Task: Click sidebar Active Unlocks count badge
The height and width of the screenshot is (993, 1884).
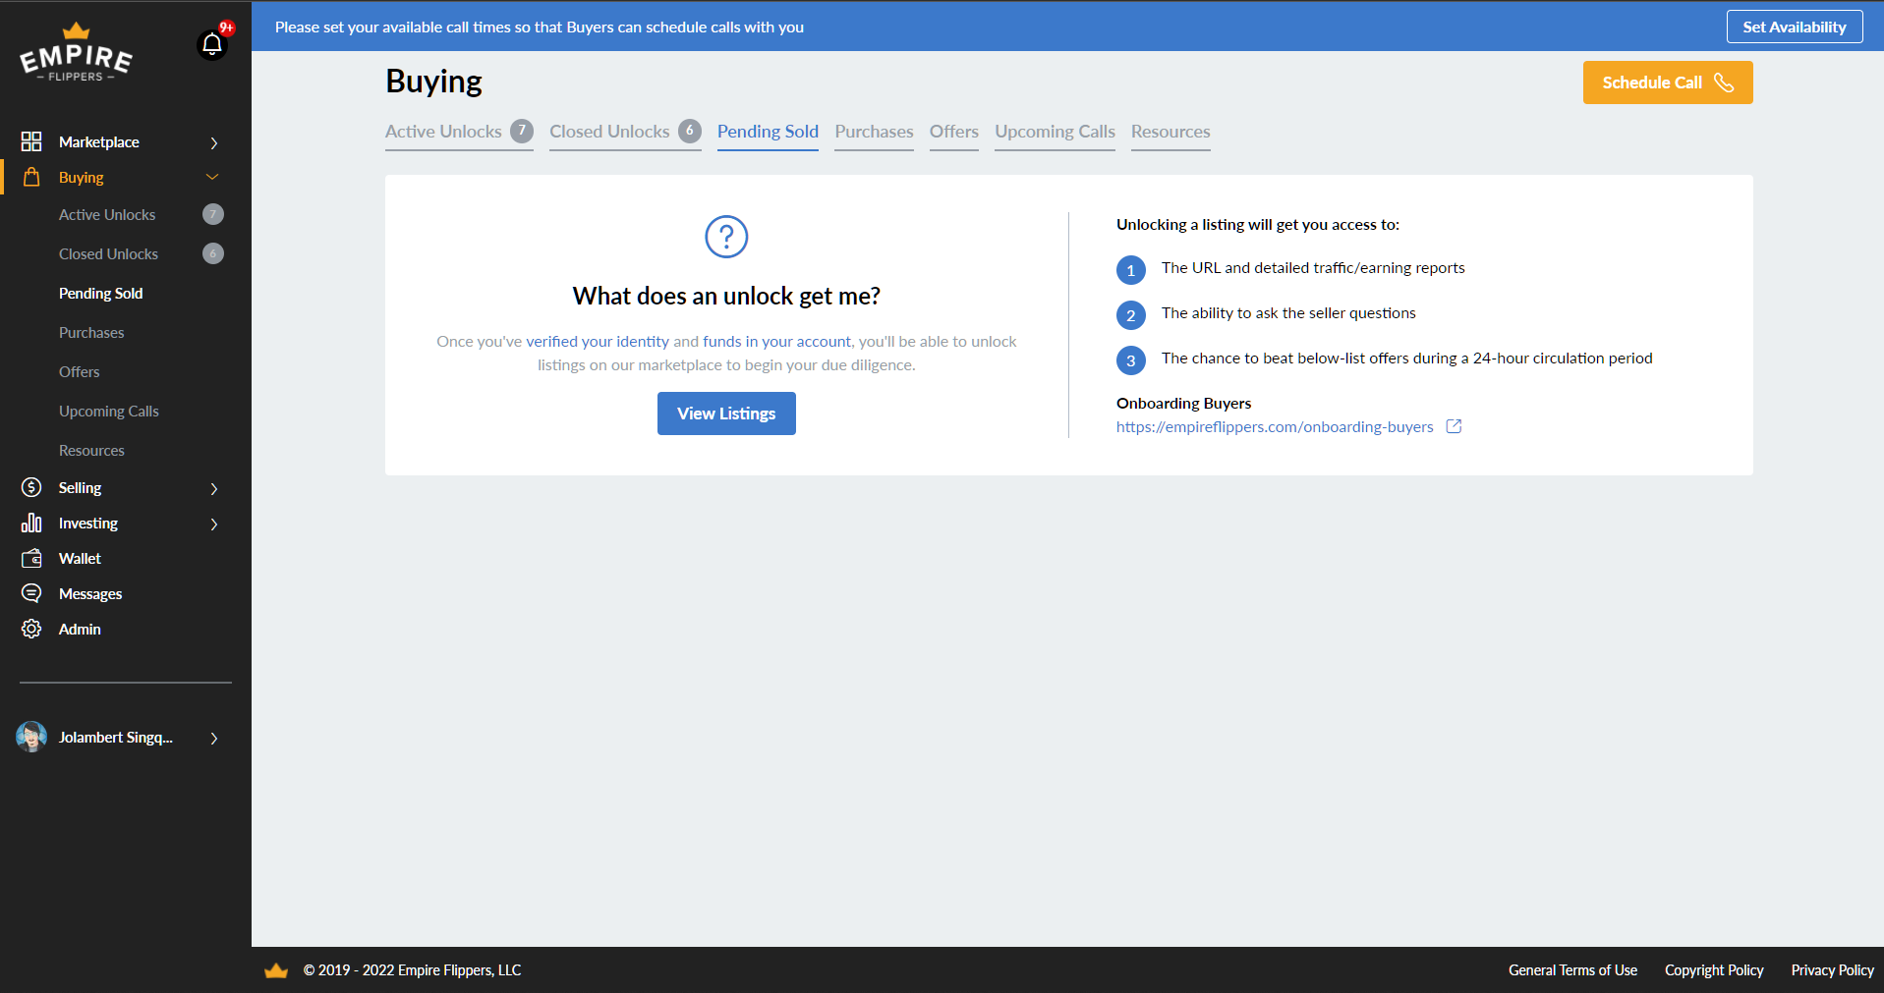Action: [213, 214]
